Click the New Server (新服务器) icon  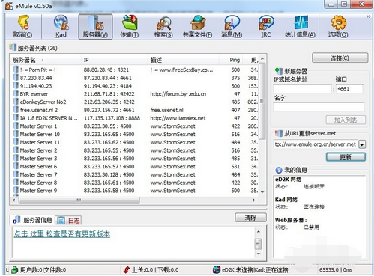278,71
